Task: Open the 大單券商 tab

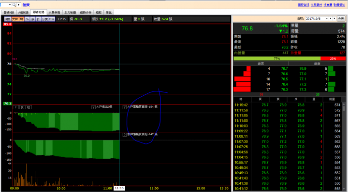Action: pos(54,13)
